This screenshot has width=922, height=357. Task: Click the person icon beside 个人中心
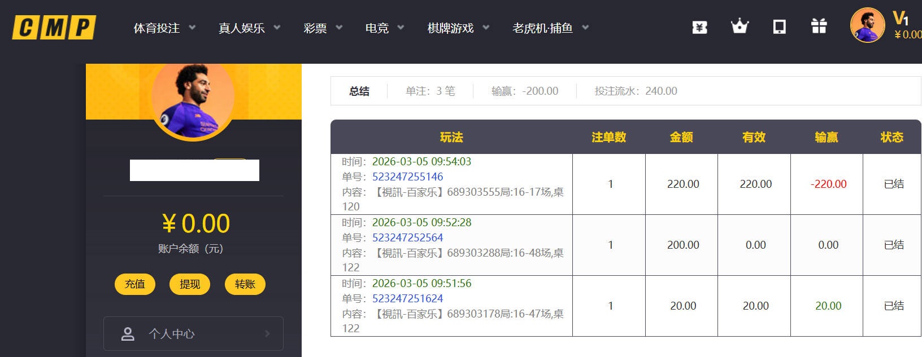[x=128, y=334]
